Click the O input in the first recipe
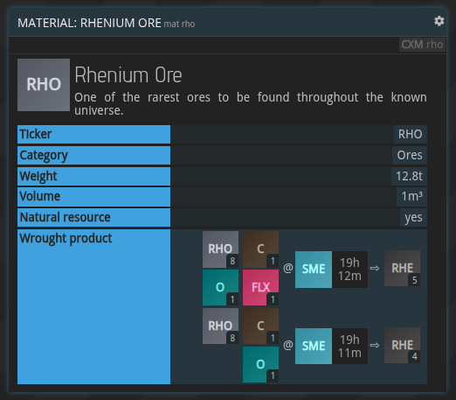456x400 pixels. pos(220,287)
